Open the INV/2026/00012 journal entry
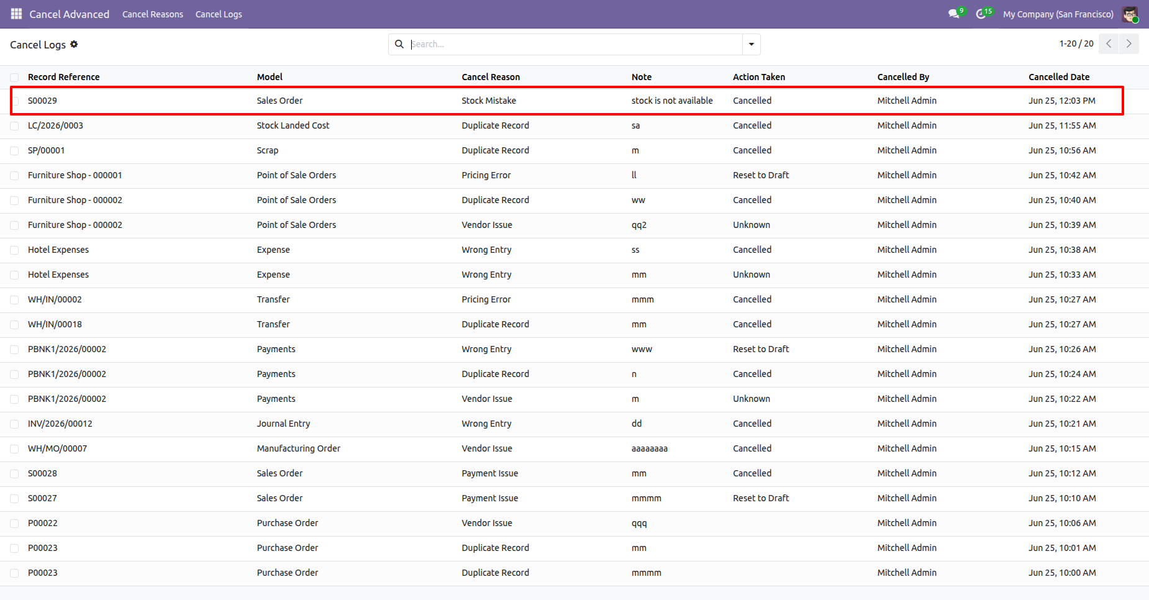The width and height of the screenshot is (1149, 600). [60, 424]
